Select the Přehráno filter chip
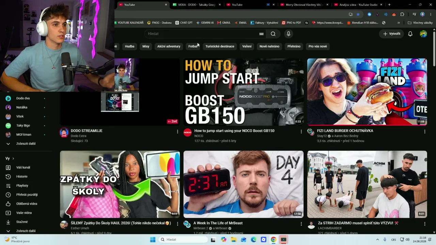Viewport: 436px width, 245px height. coord(294,46)
